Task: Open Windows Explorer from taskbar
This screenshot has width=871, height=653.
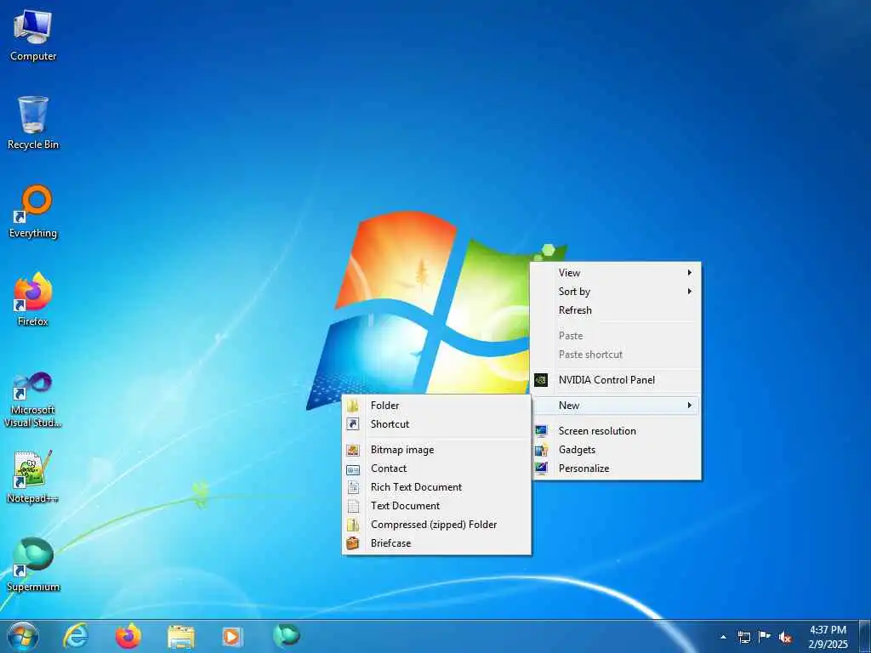Action: click(x=181, y=636)
